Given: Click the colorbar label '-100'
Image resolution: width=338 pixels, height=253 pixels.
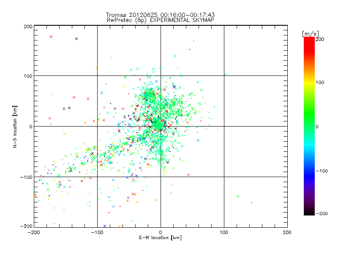Looking at the screenshot, I should click(x=322, y=171).
